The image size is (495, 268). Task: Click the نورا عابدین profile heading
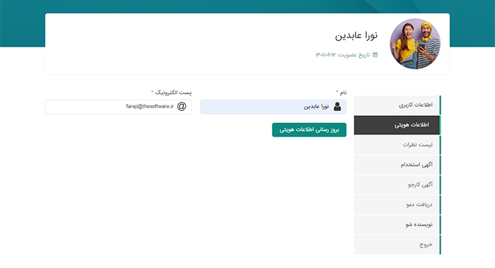click(x=356, y=35)
